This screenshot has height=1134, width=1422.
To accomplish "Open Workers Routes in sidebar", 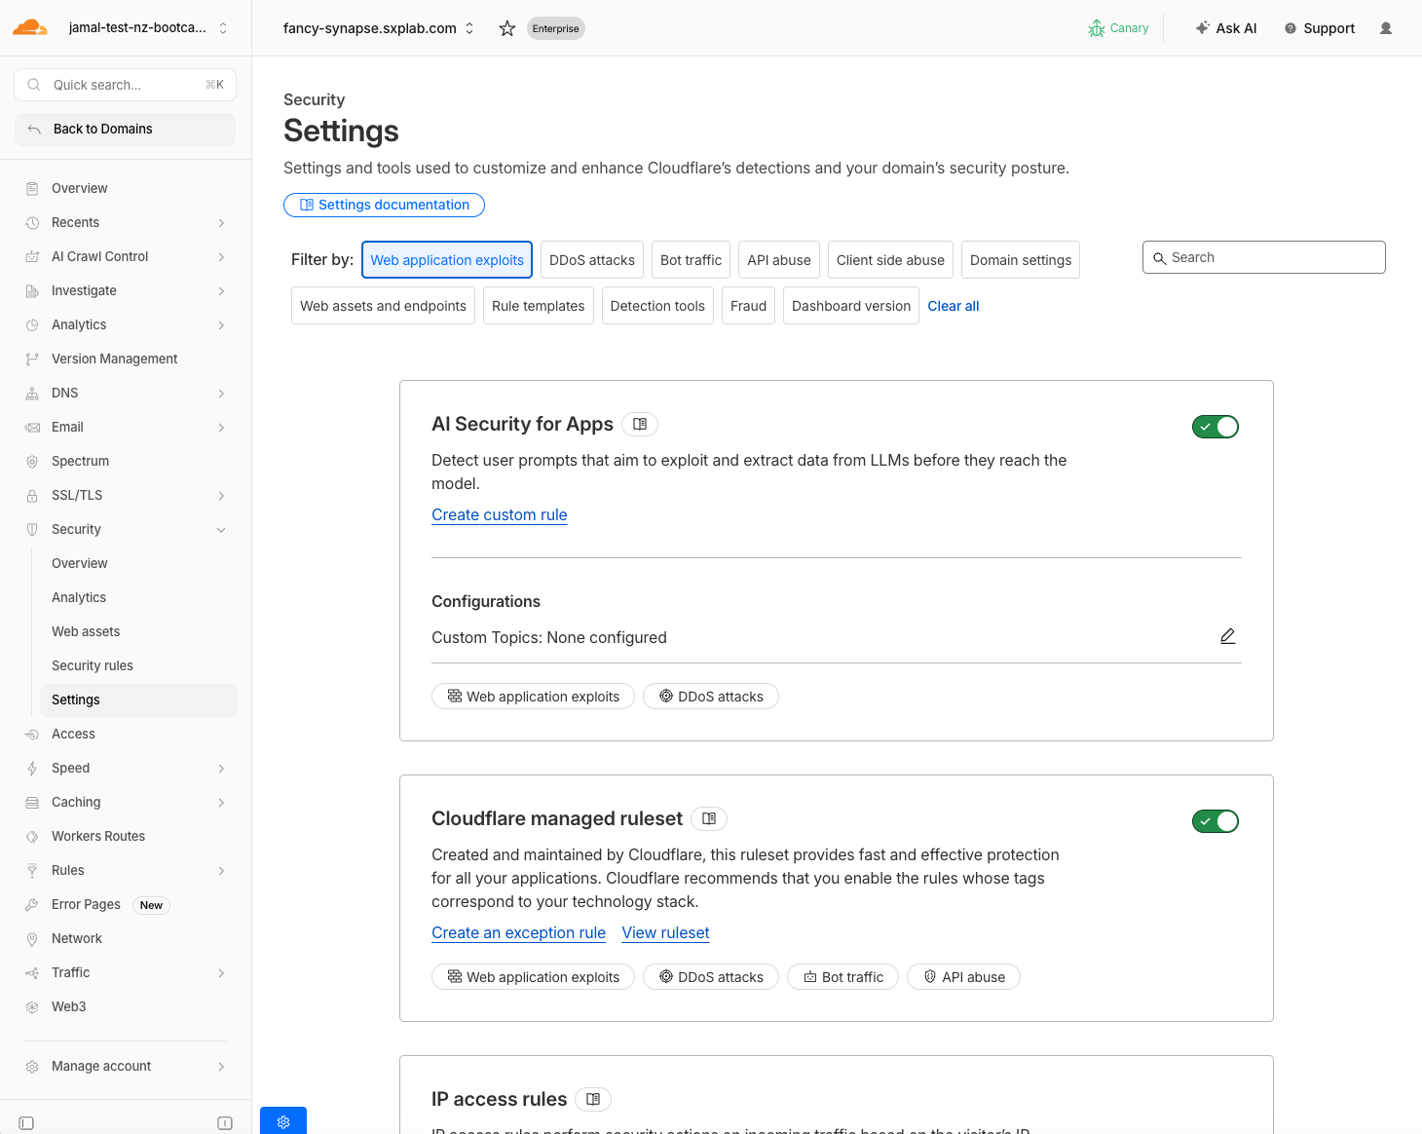I will tap(98, 836).
